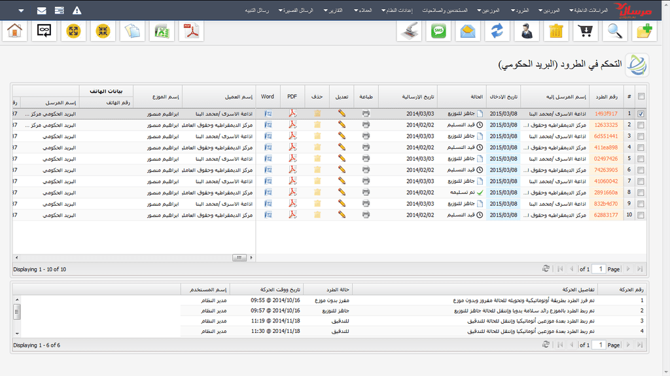Tick the select-all checkbox in grid header
The image size is (670, 376).
click(x=641, y=97)
